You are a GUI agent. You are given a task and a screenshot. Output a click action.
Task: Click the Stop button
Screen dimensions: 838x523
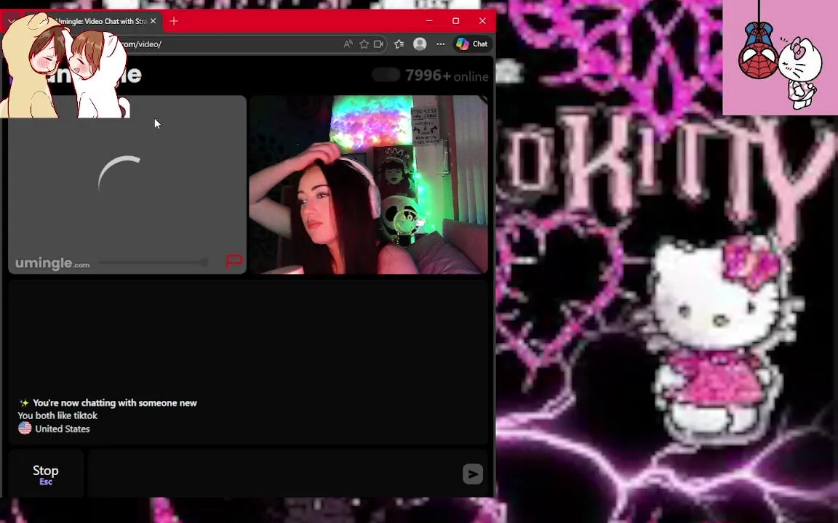[45, 474]
